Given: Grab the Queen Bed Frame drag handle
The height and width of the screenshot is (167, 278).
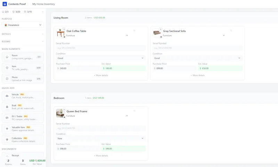Looking at the screenshot, I should (134, 111).
